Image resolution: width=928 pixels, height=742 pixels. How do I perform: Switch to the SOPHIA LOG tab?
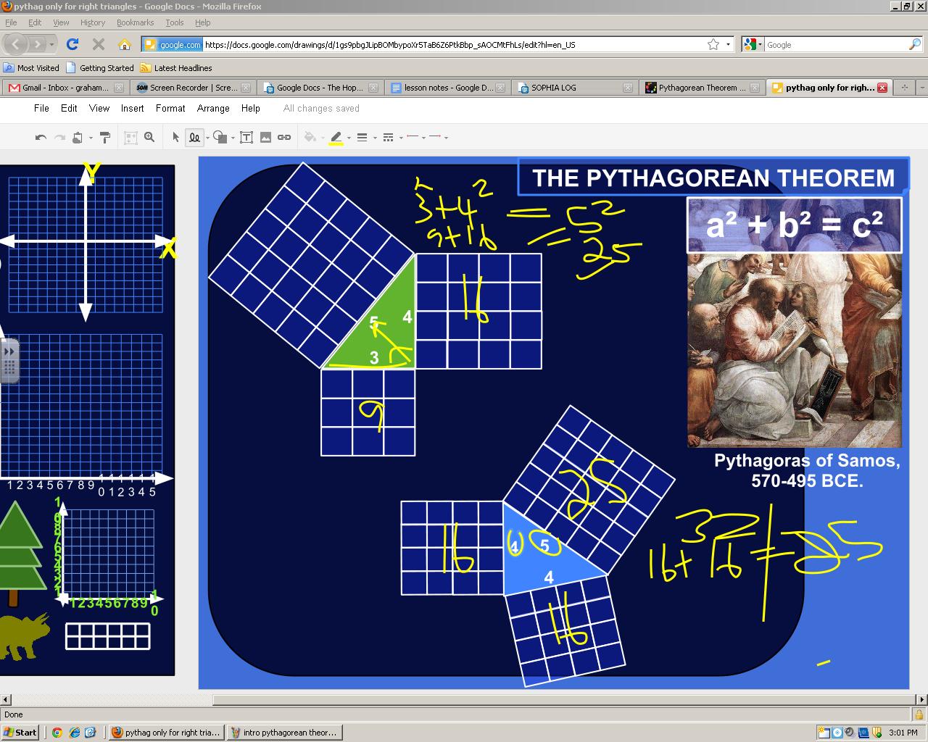573,88
